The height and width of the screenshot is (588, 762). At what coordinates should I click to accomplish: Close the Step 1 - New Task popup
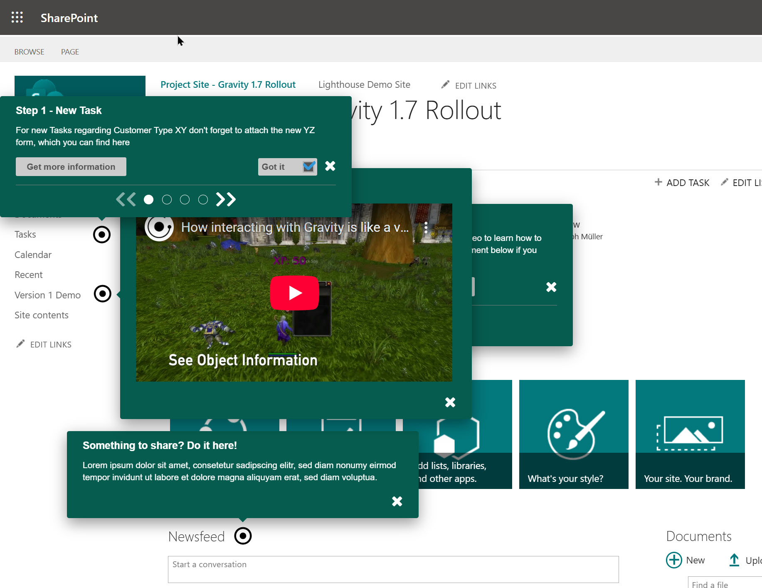point(330,166)
